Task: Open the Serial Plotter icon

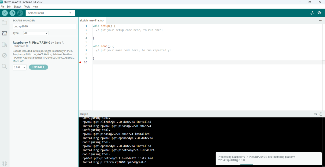Action: coord(312,13)
